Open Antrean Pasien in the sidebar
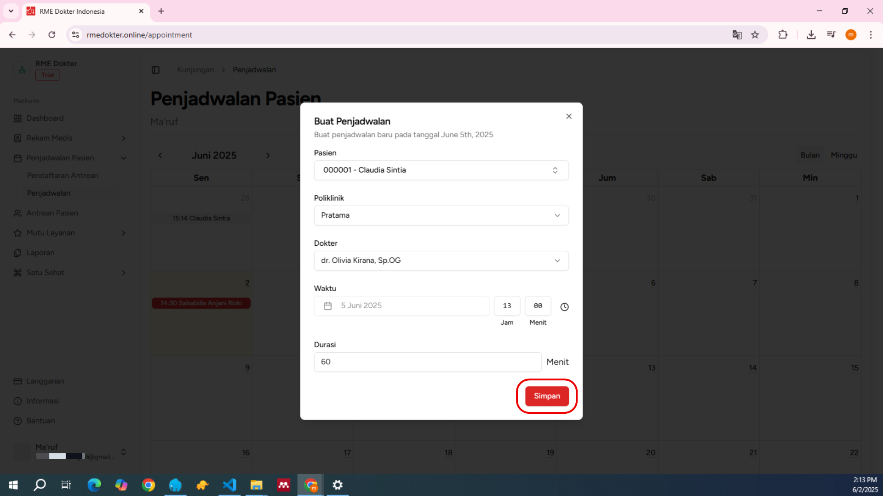The height and width of the screenshot is (496, 883). coord(52,213)
